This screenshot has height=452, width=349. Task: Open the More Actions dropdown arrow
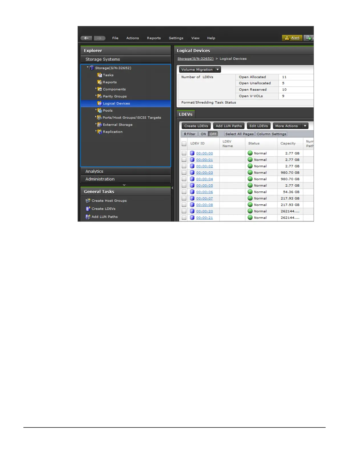point(305,126)
